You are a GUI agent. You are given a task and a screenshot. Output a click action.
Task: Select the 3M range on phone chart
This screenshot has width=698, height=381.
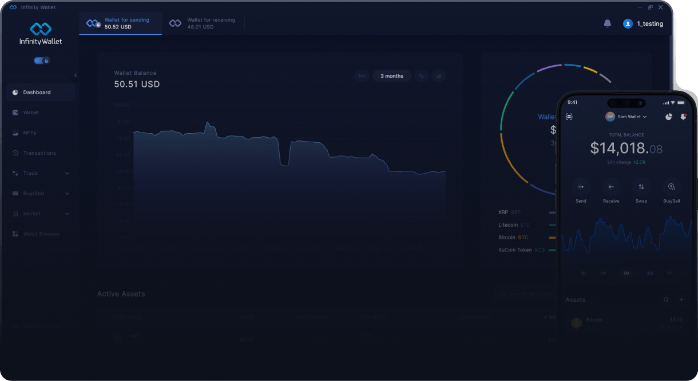click(650, 274)
